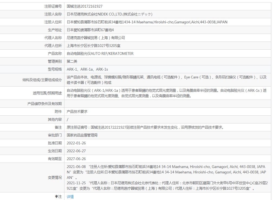
Task: Select the structure composition text mentioning Eye Care
Action: click(x=167, y=80)
